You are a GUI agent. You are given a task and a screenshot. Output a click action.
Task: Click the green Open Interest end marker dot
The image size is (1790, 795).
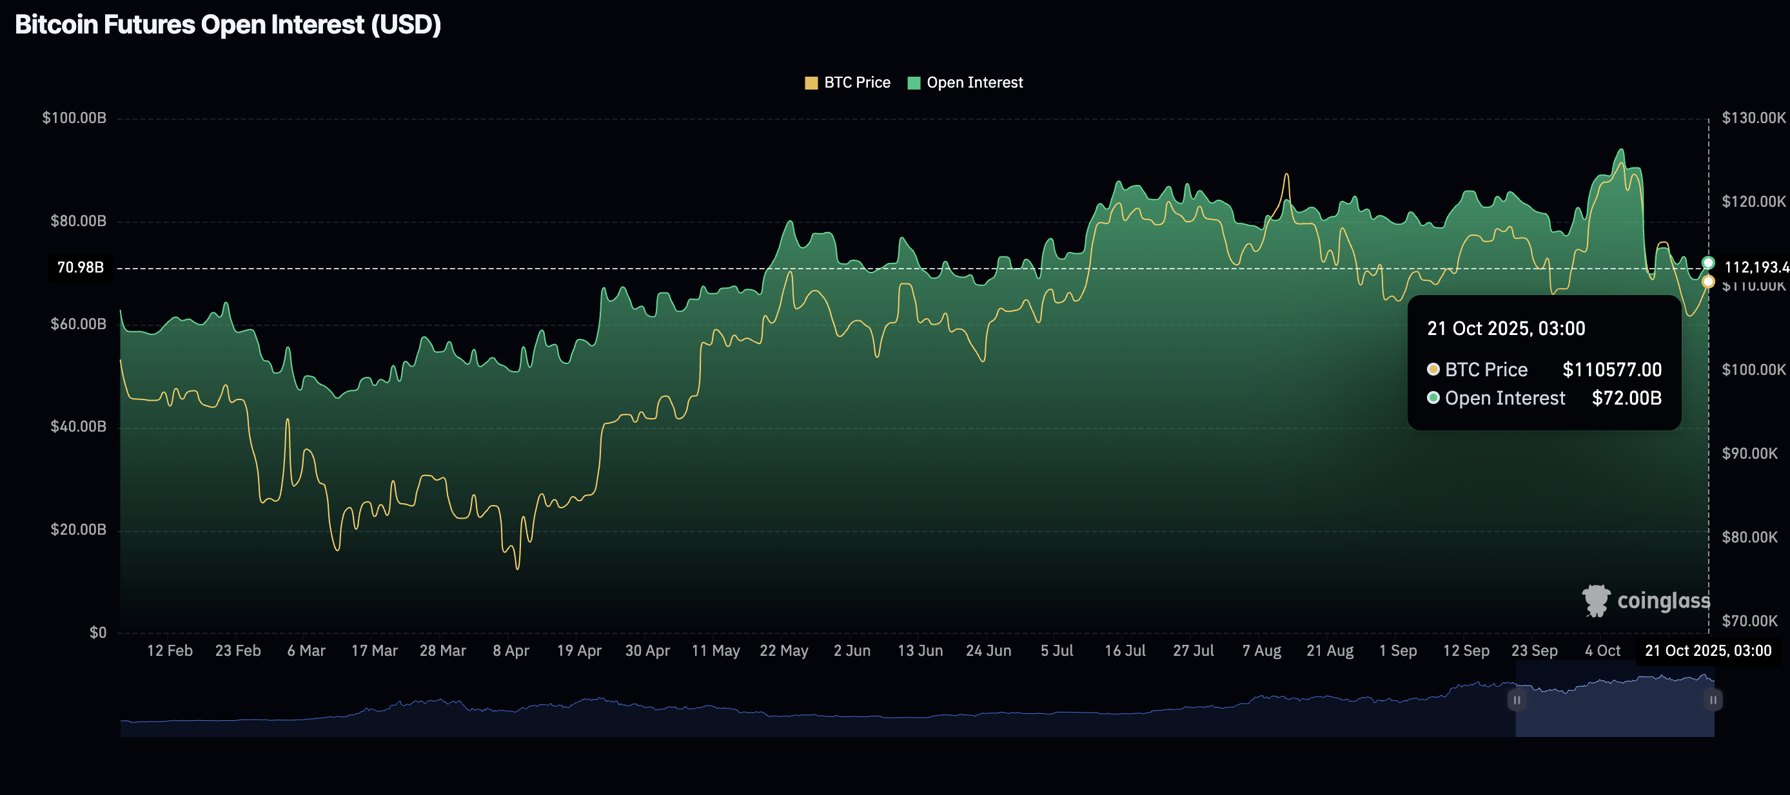(x=1708, y=262)
